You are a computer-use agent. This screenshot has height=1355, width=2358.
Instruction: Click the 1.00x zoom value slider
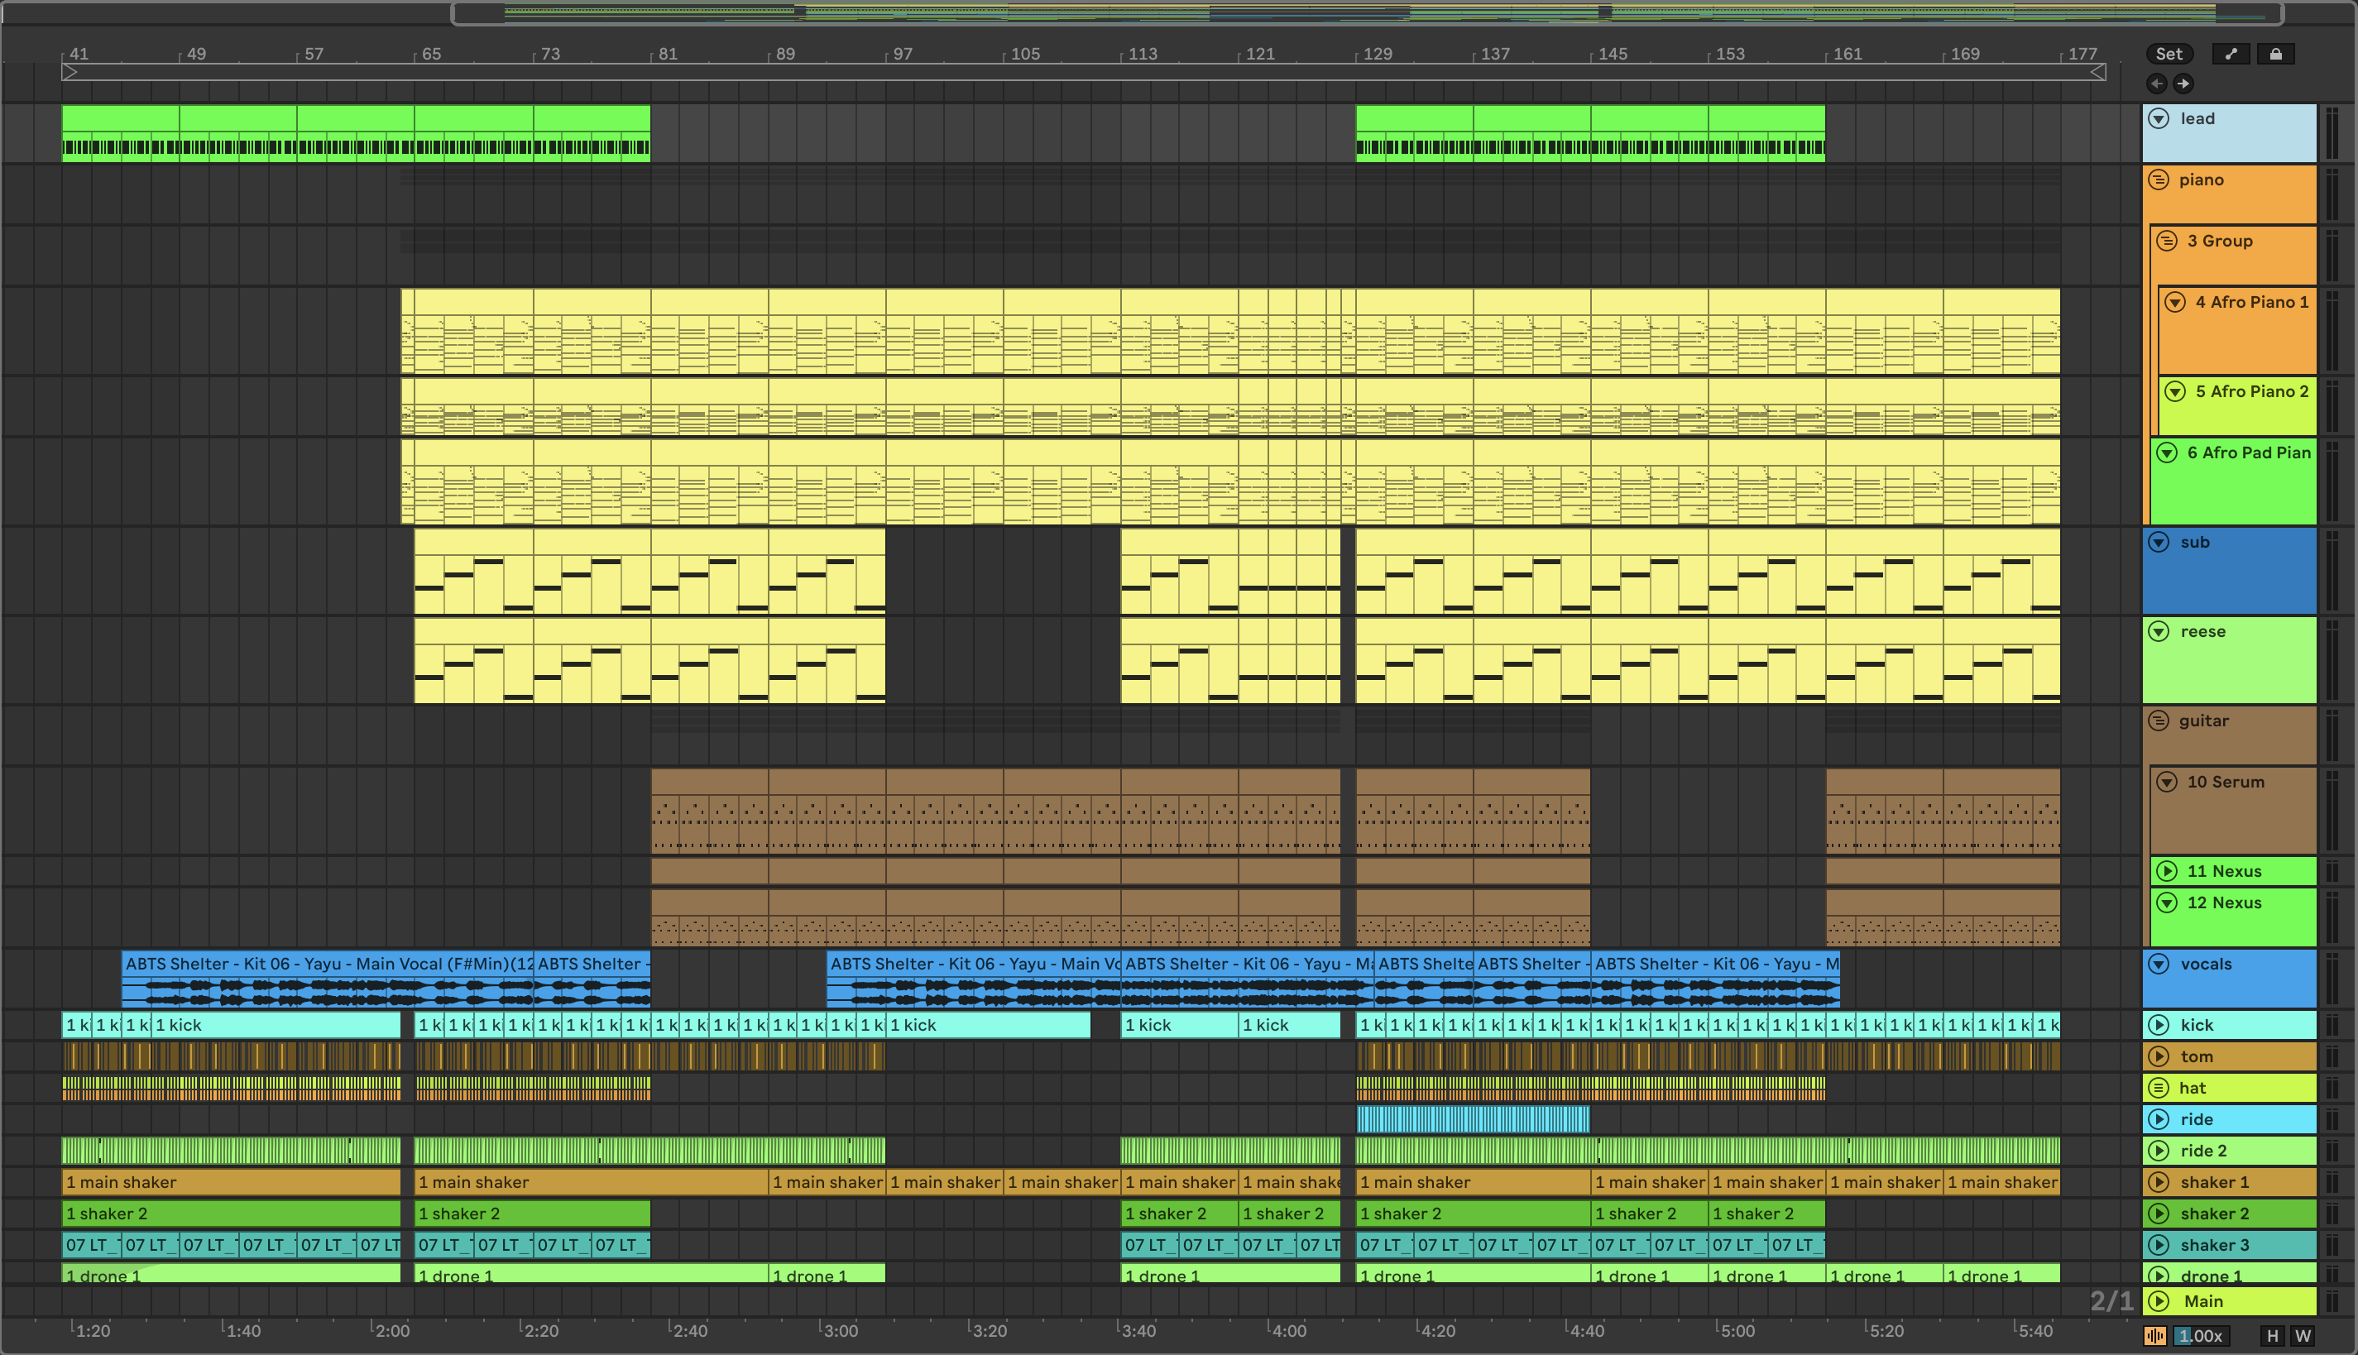pyautogui.click(x=2201, y=1337)
